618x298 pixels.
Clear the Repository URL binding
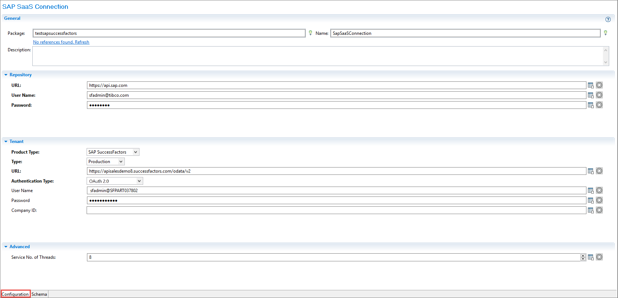pyautogui.click(x=599, y=85)
